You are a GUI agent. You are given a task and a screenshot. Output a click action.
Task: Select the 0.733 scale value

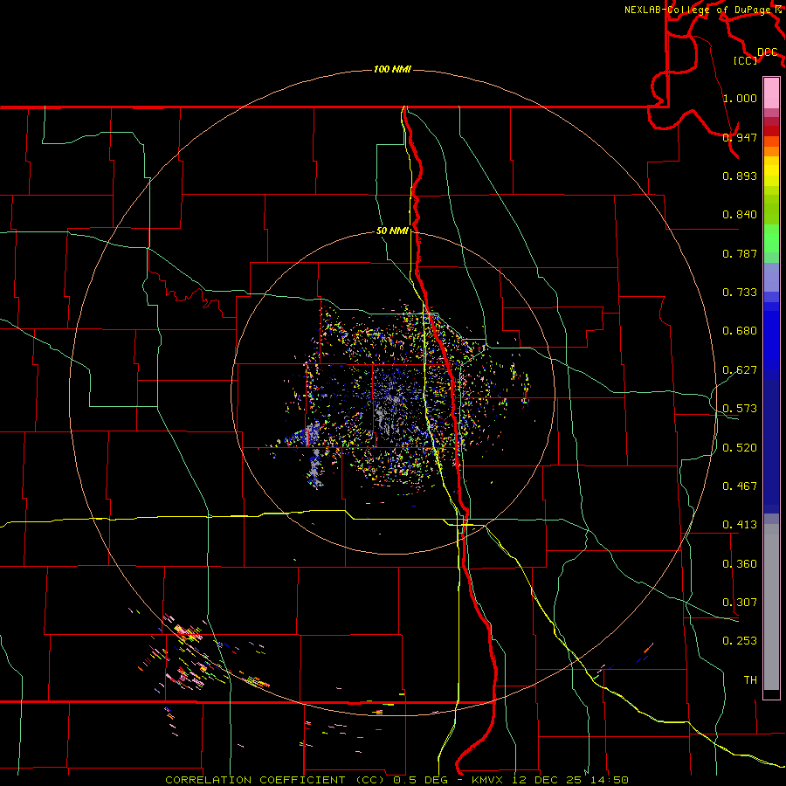click(x=740, y=293)
